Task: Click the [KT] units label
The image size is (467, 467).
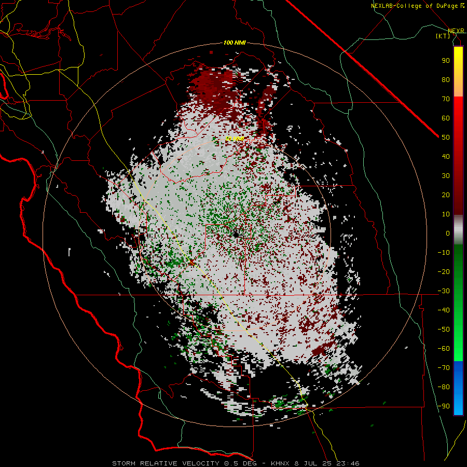Action: pos(443,36)
